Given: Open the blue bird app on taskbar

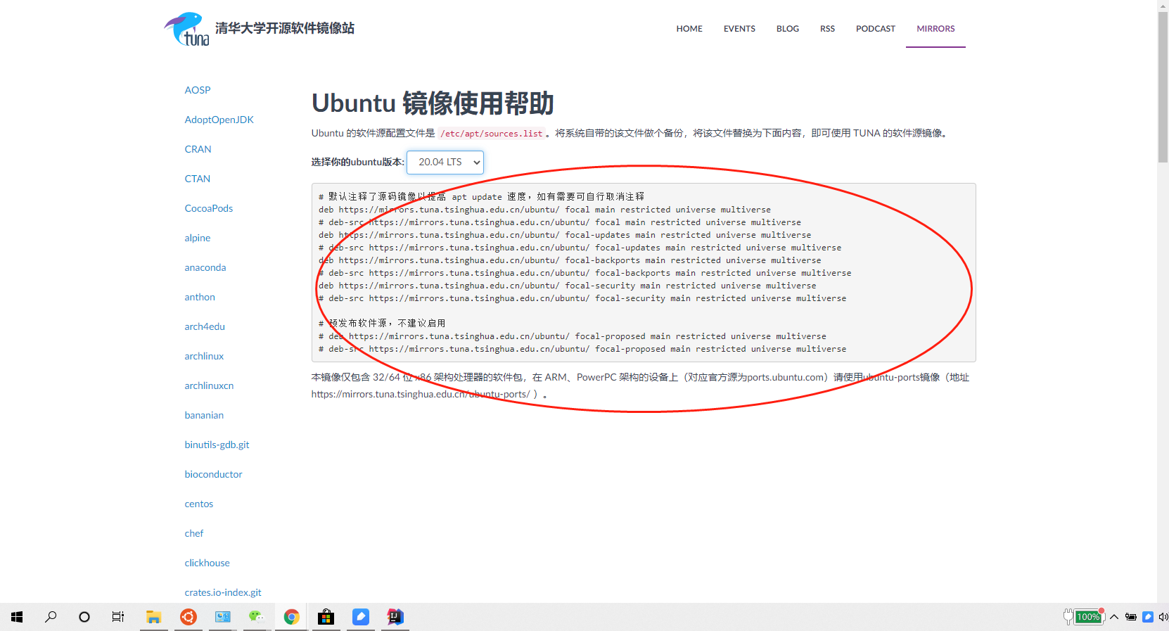Looking at the screenshot, I should coord(361,617).
